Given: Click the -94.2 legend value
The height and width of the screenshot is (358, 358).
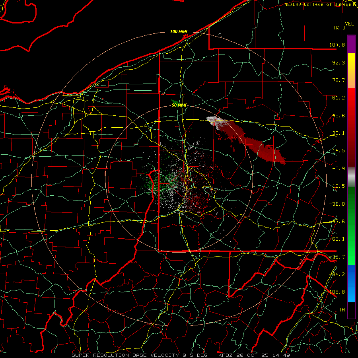Looking at the screenshot, I should (x=337, y=274).
